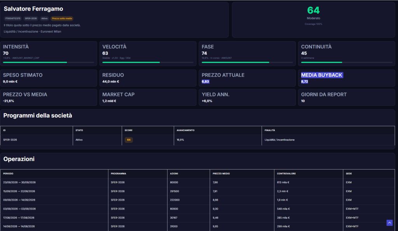
Task: Click the Prezzo vs media value -21,6%
Action: [x=9, y=101]
